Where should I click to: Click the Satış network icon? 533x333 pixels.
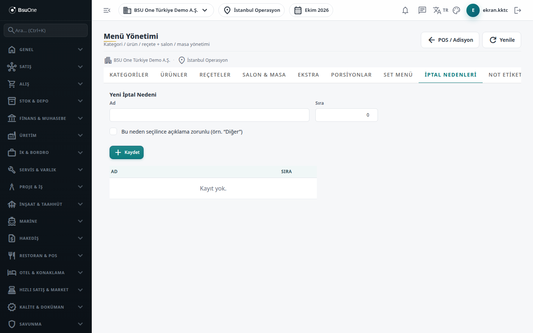coord(12,67)
